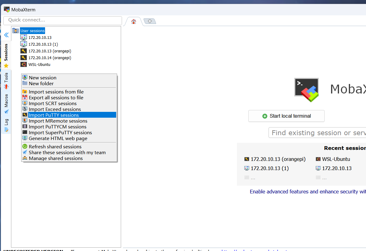366x251 pixels.
Task: Open the Sessions side tab
Action: 6,55
